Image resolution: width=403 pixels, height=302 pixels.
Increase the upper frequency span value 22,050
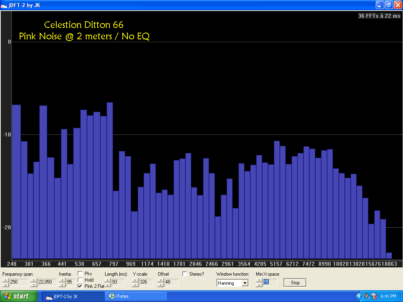[x=34, y=280]
